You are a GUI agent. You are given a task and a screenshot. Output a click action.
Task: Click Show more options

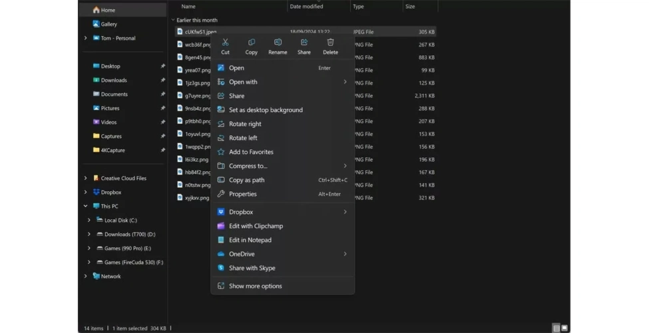pyautogui.click(x=283, y=286)
